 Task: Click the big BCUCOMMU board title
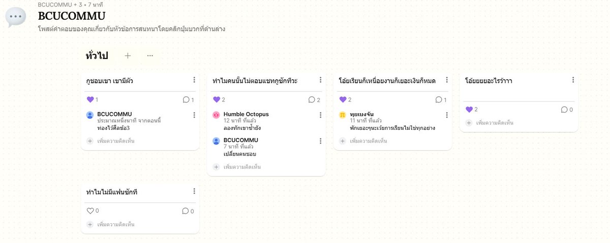tap(72, 16)
